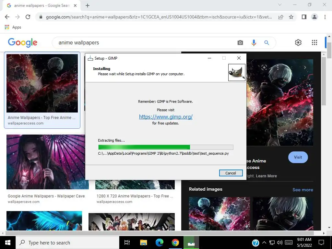
Task: Click the Chrome taskbar icon
Action: click(x=175, y=243)
